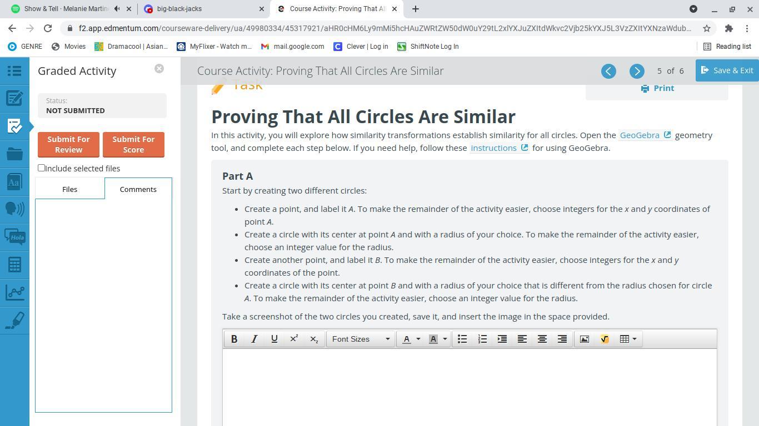The height and width of the screenshot is (426, 759).
Task: Switch to the Files tab
Action: [x=69, y=189]
